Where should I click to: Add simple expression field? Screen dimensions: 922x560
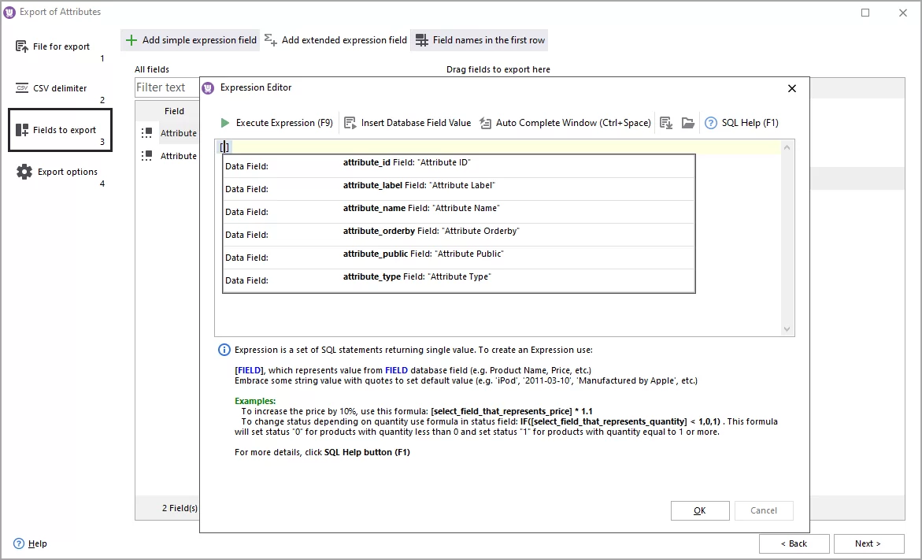click(x=190, y=39)
